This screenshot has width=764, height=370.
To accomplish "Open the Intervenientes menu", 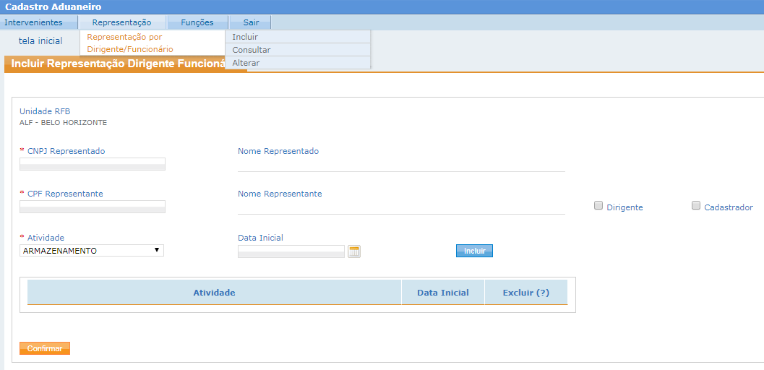I will pos(33,22).
